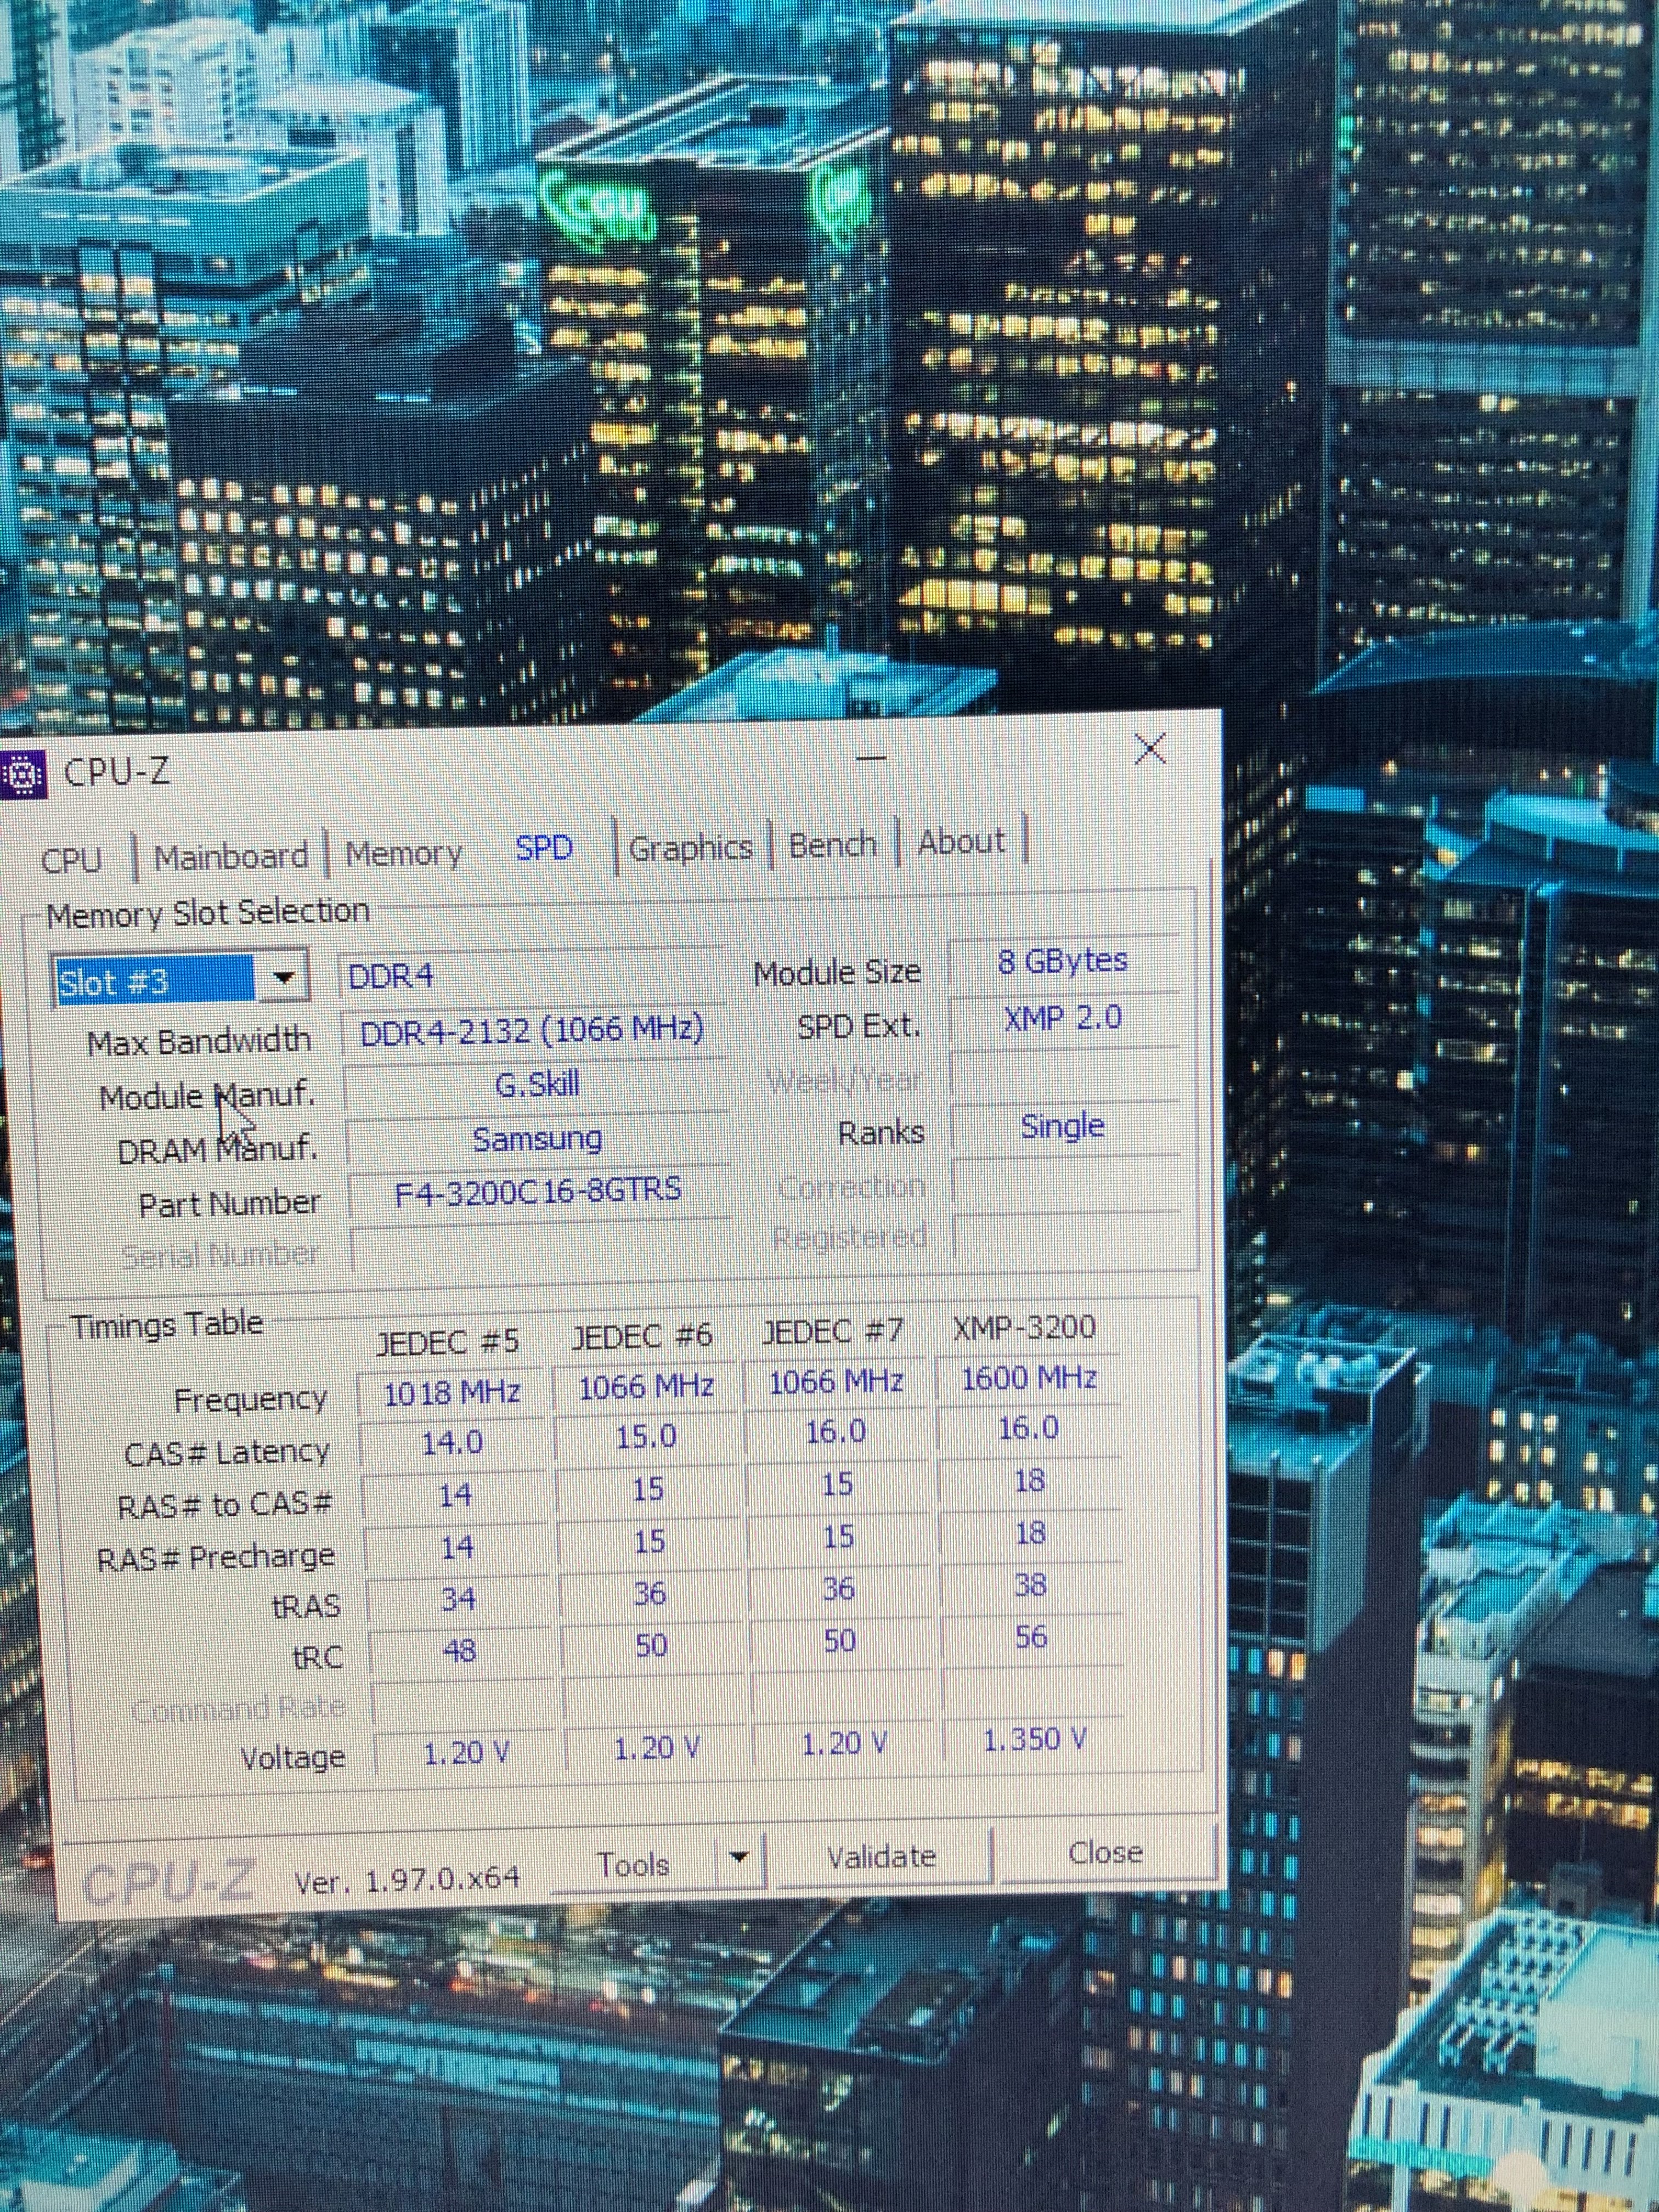This screenshot has height=2212, width=1659.
Task: Go to the Memory tab
Action: pyautogui.click(x=404, y=853)
